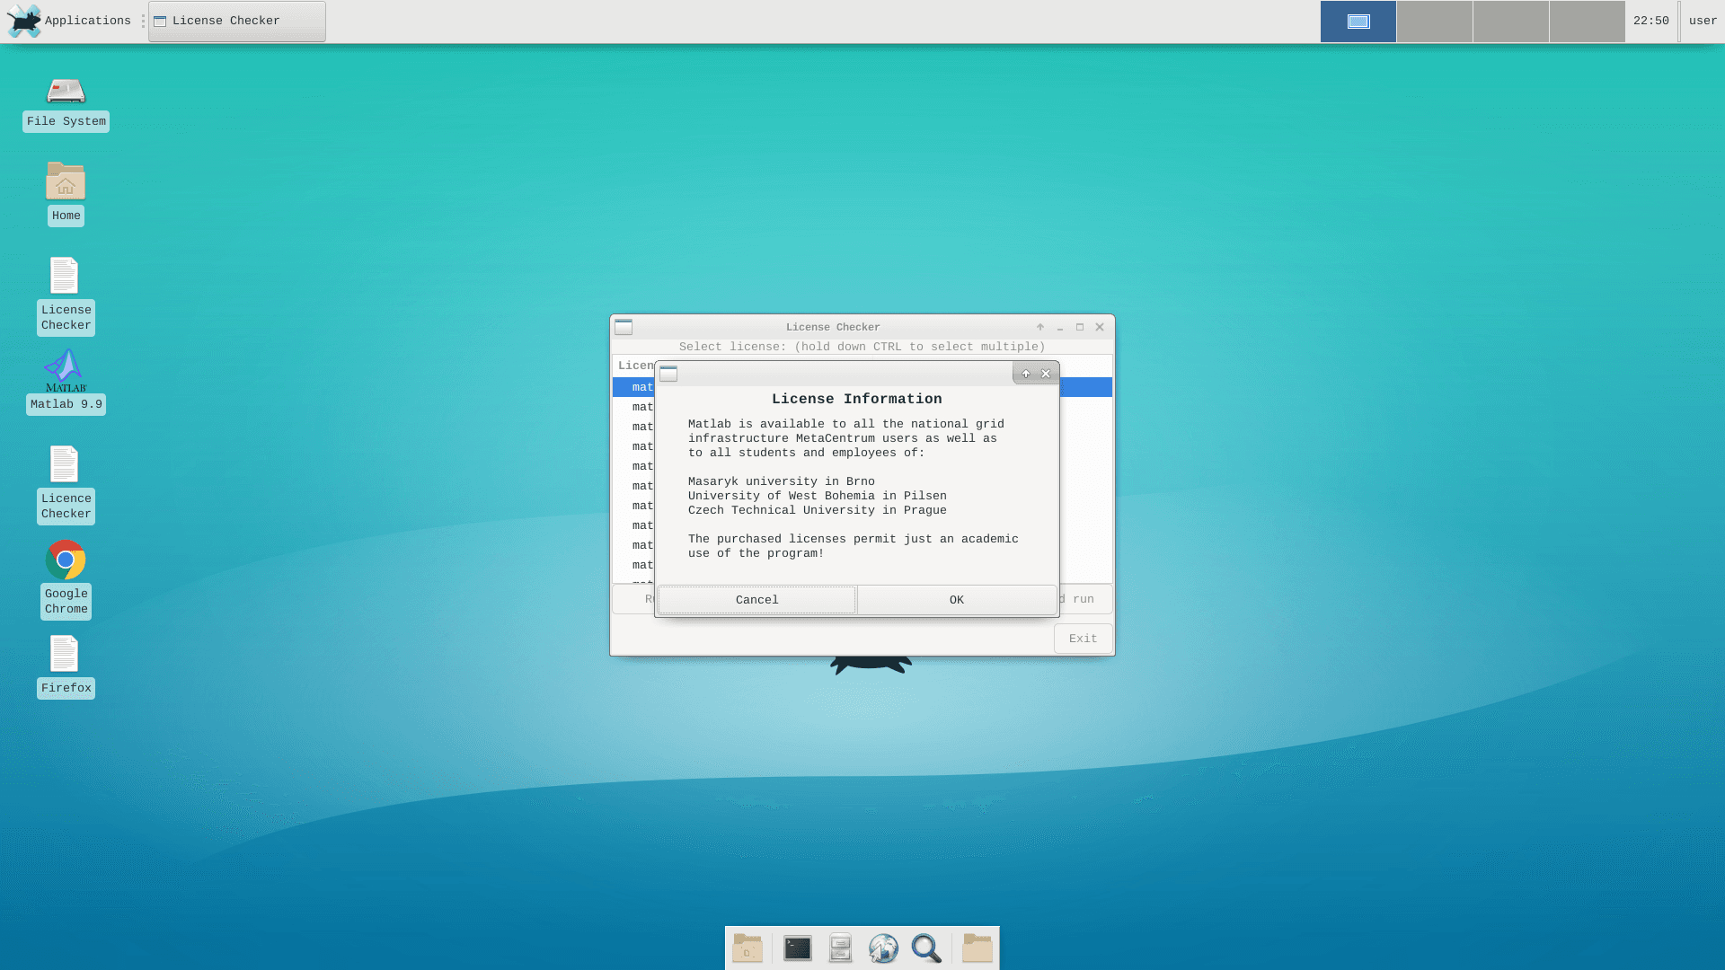Open the Firefox desktop launcher
Screen dimensions: 1725x970
coord(65,655)
